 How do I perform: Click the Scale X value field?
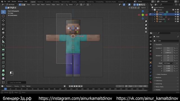[168, 66]
